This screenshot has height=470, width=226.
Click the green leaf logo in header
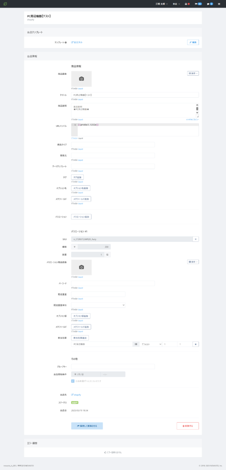5,4
